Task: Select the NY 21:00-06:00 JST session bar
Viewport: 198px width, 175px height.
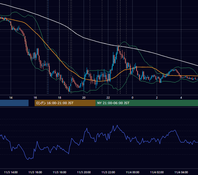Action: tap(147, 103)
